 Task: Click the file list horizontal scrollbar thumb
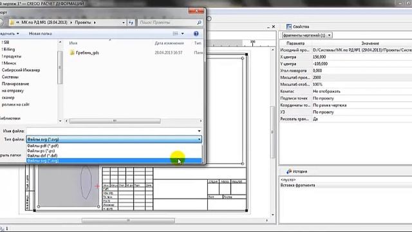[115, 121]
